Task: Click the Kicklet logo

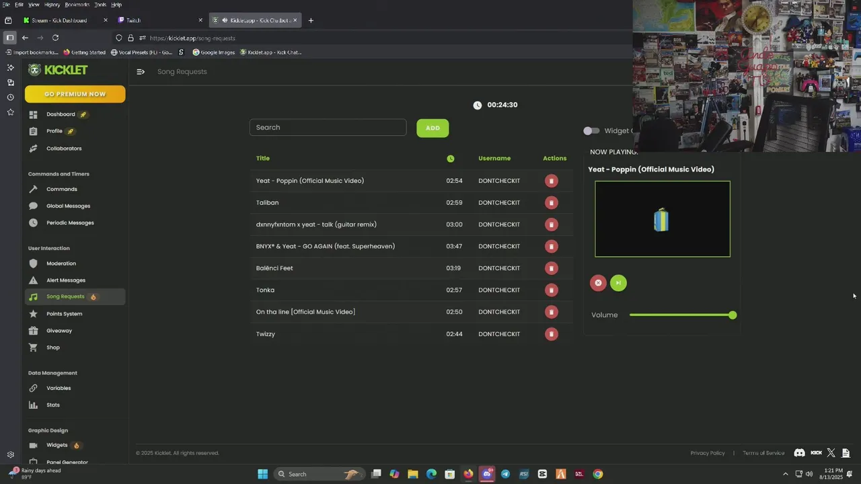Action: [x=58, y=70]
